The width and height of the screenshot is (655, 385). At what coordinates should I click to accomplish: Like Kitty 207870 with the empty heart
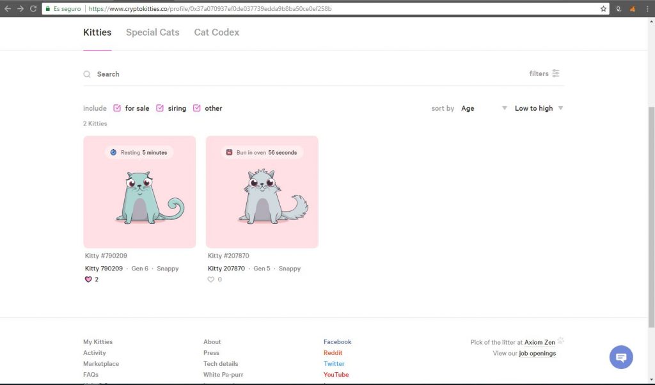click(211, 279)
